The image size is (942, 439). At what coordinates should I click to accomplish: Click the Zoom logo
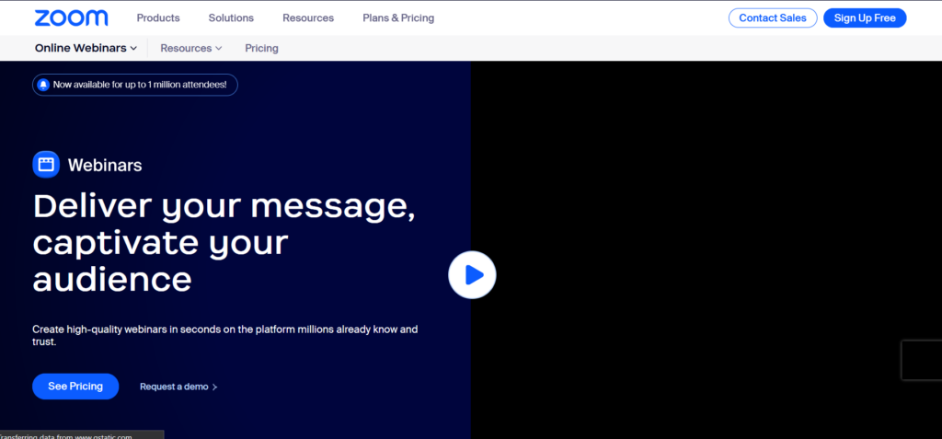tap(71, 18)
